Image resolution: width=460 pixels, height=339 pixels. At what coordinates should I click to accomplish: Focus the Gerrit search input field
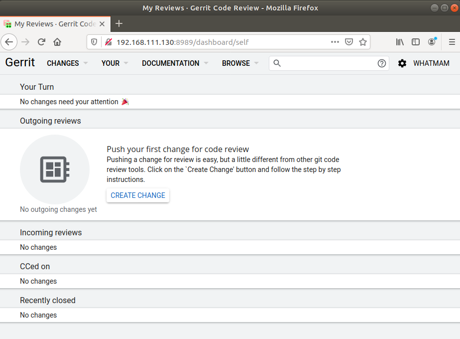click(329, 63)
